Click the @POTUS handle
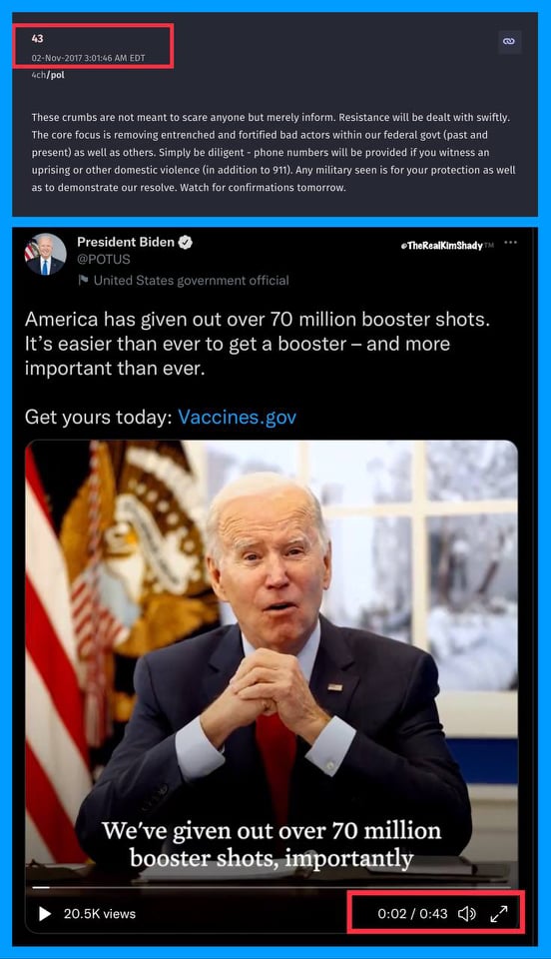This screenshot has height=959, width=551. (x=103, y=260)
